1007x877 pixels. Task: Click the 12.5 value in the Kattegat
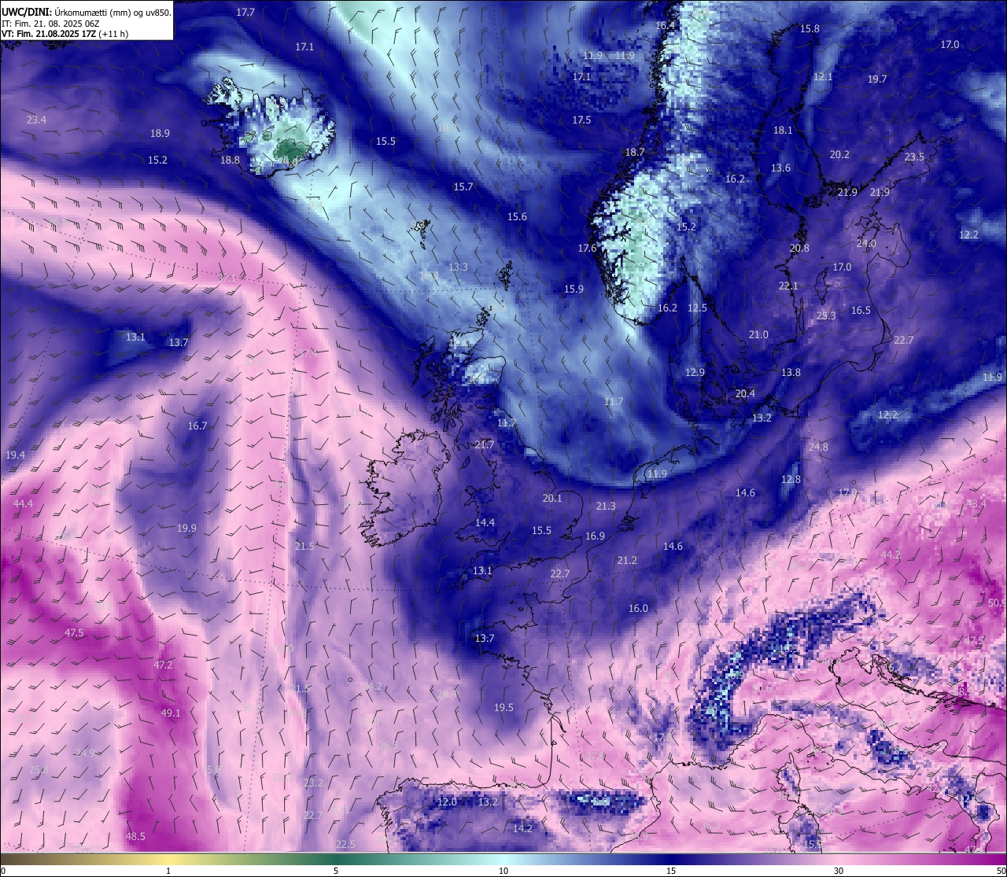point(697,308)
